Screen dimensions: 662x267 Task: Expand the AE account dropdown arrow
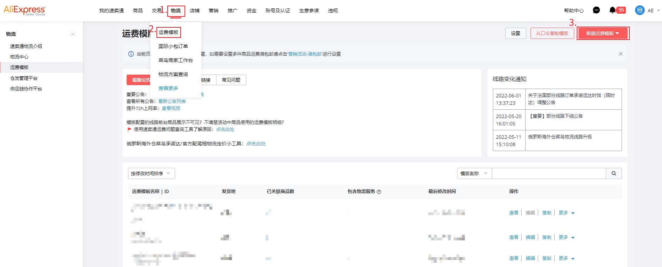click(x=658, y=11)
